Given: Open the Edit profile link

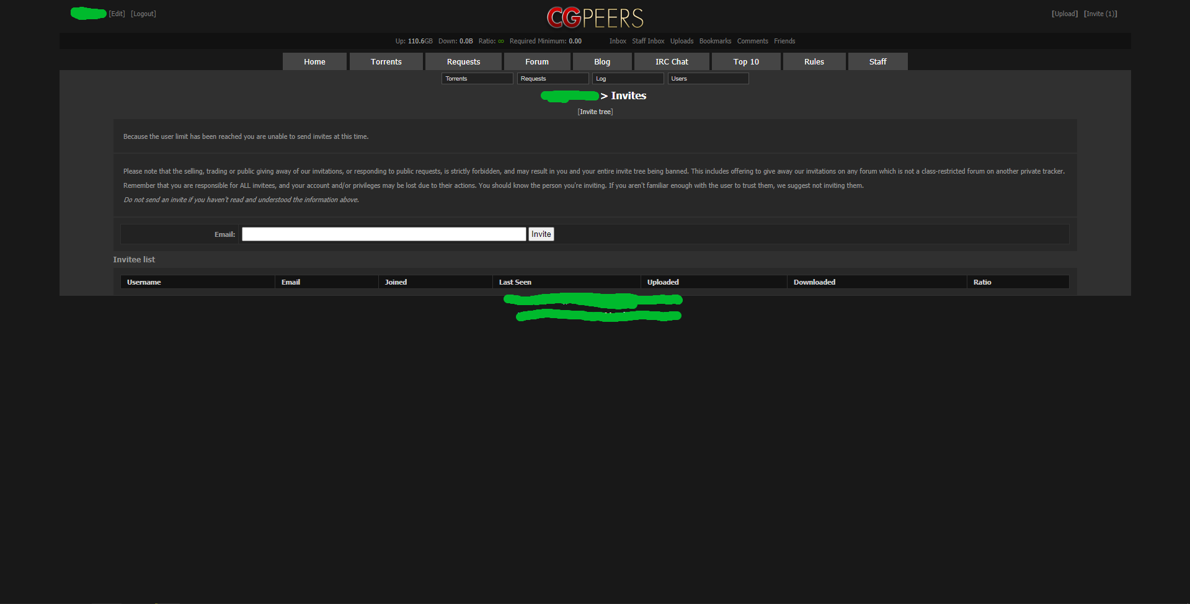Looking at the screenshot, I should pyautogui.click(x=117, y=14).
